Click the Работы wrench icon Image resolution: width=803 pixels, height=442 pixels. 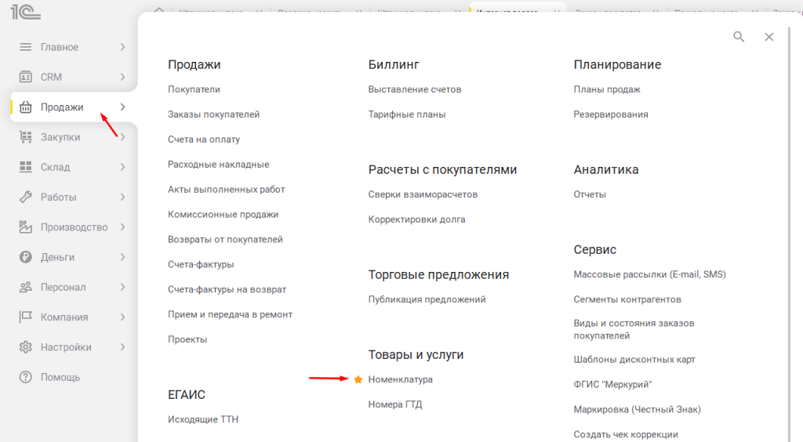[x=26, y=197]
